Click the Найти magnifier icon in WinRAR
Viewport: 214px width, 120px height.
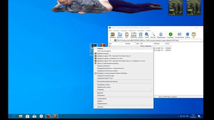click(147, 35)
